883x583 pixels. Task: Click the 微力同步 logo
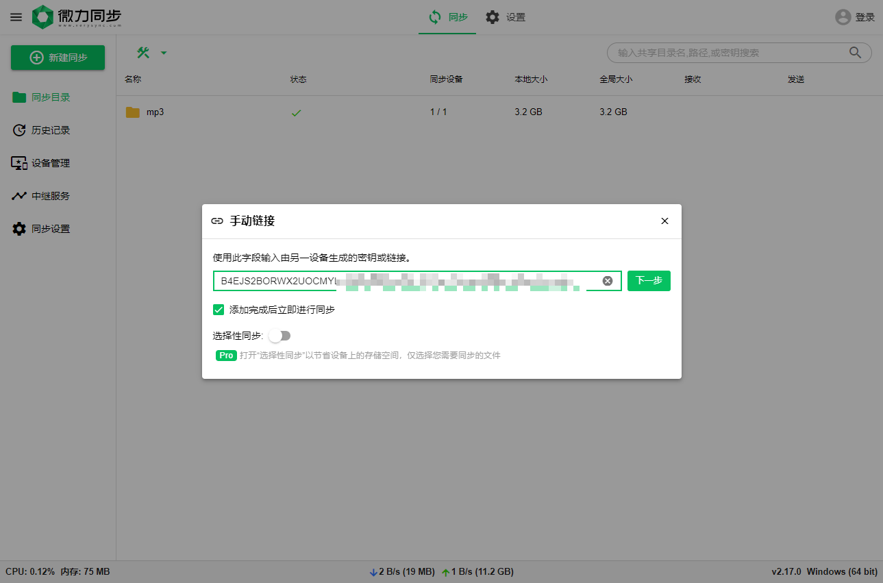(77, 17)
